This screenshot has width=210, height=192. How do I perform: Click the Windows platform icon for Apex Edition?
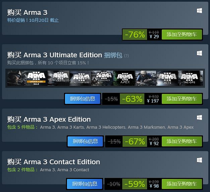pos(199,118)
